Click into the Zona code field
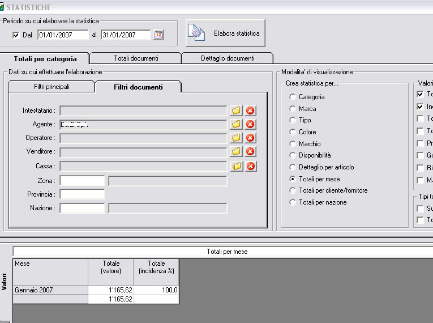Image resolution: width=433 pixels, height=323 pixels. point(82,181)
